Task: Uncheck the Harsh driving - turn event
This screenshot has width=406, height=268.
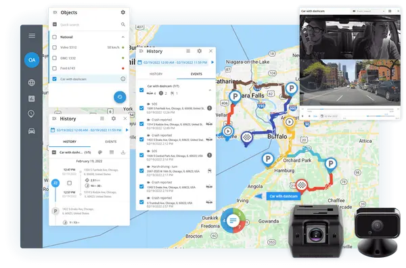Action: (141, 171)
